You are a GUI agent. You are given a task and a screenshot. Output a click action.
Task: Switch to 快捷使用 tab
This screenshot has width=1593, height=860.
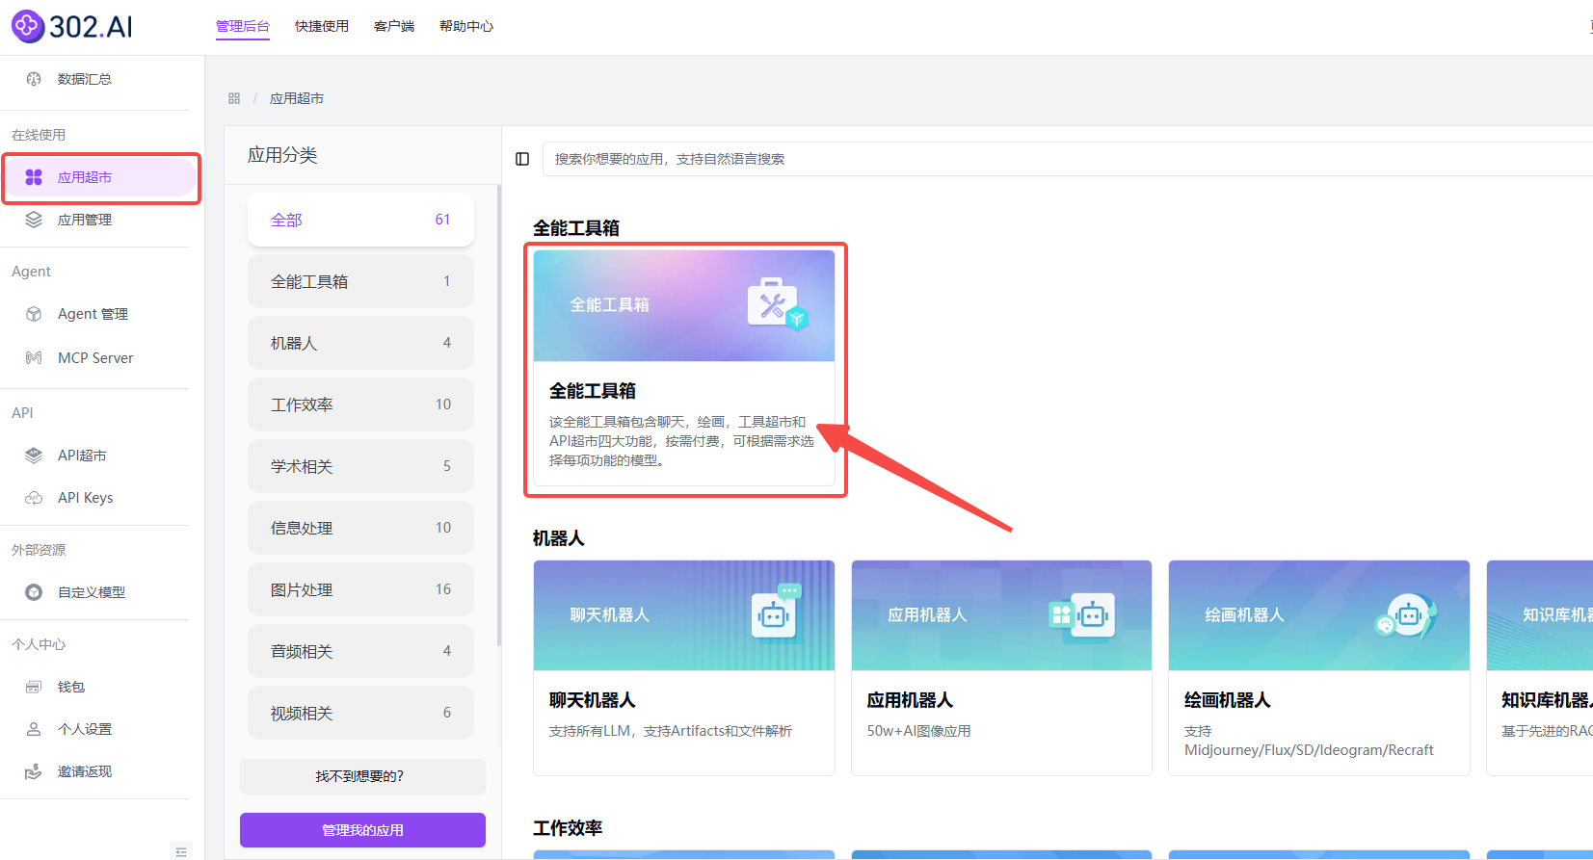click(322, 26)
